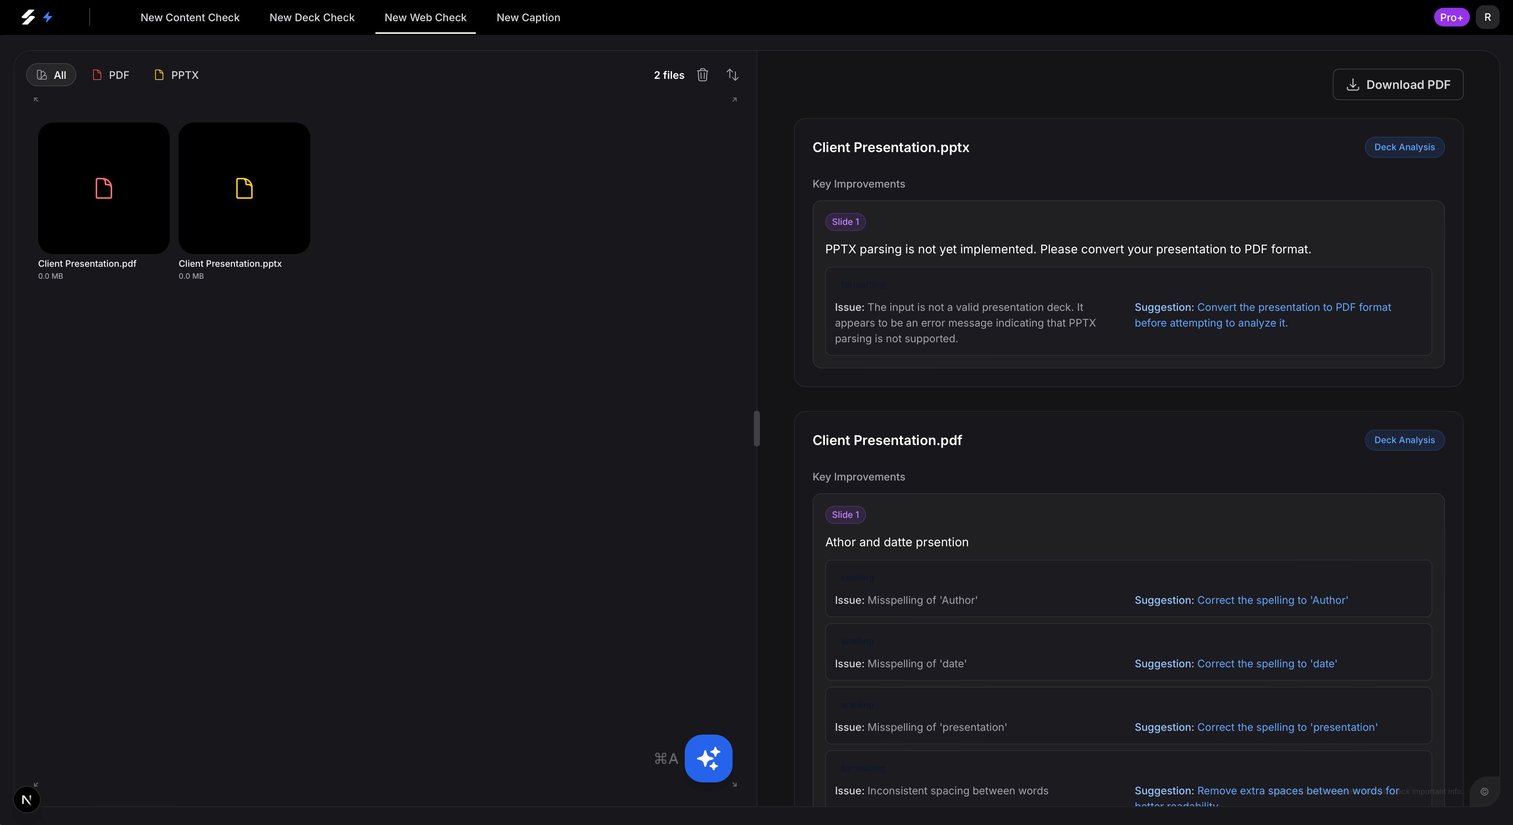Select the Client Presentation.pdf thumbnail
This screenshot has height=825, width=1513.
tap(104, 188)
